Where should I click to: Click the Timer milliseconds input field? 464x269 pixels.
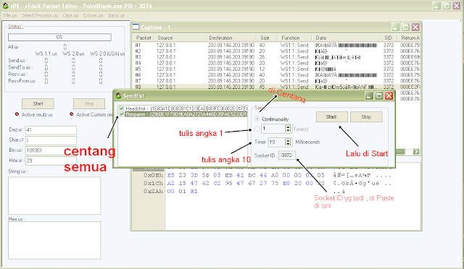pyautogui.click(x=277, y=142)
